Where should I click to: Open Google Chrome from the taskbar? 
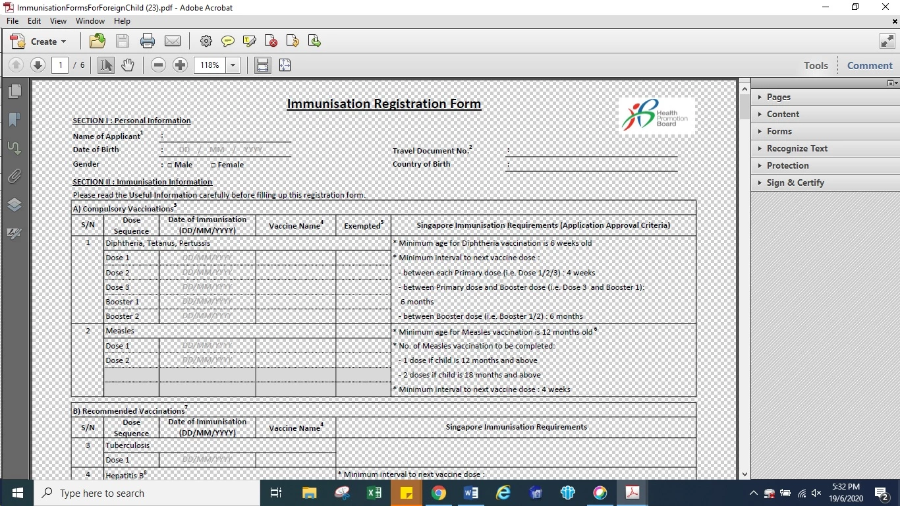[x=439, y=493]
